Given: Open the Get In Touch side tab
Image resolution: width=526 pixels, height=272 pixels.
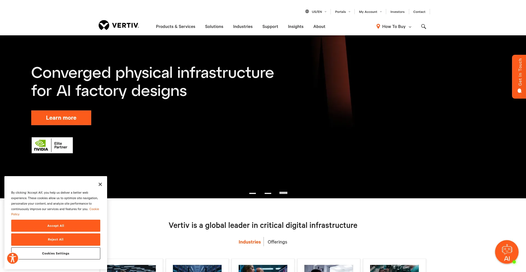Looking at the screenshot, I should click(x=519, y=76).
